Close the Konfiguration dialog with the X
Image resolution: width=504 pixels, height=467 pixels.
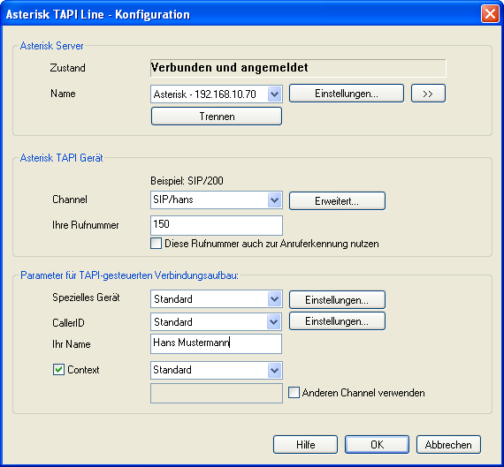[490, 14]
